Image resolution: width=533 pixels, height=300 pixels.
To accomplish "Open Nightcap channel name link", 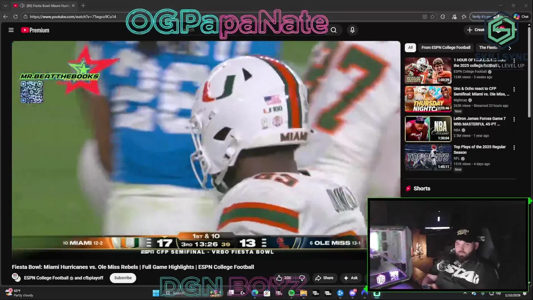I will point(460,100).
